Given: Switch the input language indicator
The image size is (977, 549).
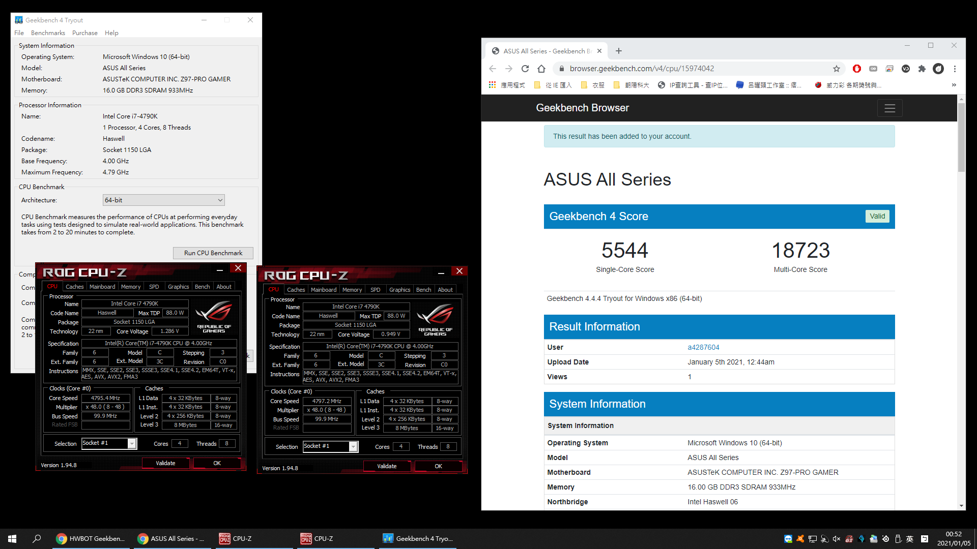Looking at the screenshot, I should [910, 539].
